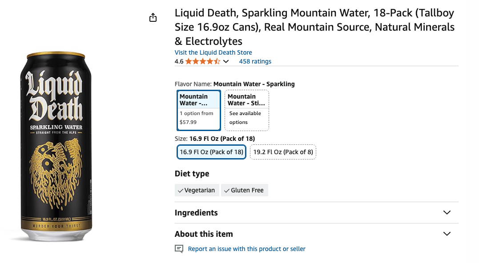
Task: Visit the Liquid Death Store
Action: click(213, 52)
